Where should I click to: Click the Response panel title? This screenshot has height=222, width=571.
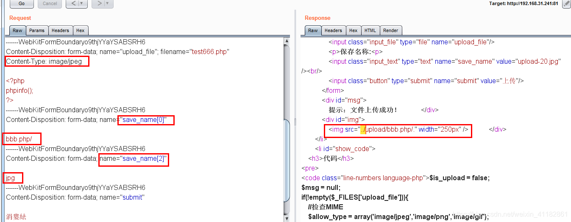[x=318, y=18]
